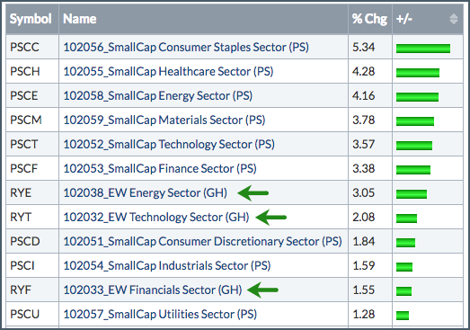The image size is (470, 330).
Task: Click the sort arrows icon in +/- column
Action: pos(454,19)
